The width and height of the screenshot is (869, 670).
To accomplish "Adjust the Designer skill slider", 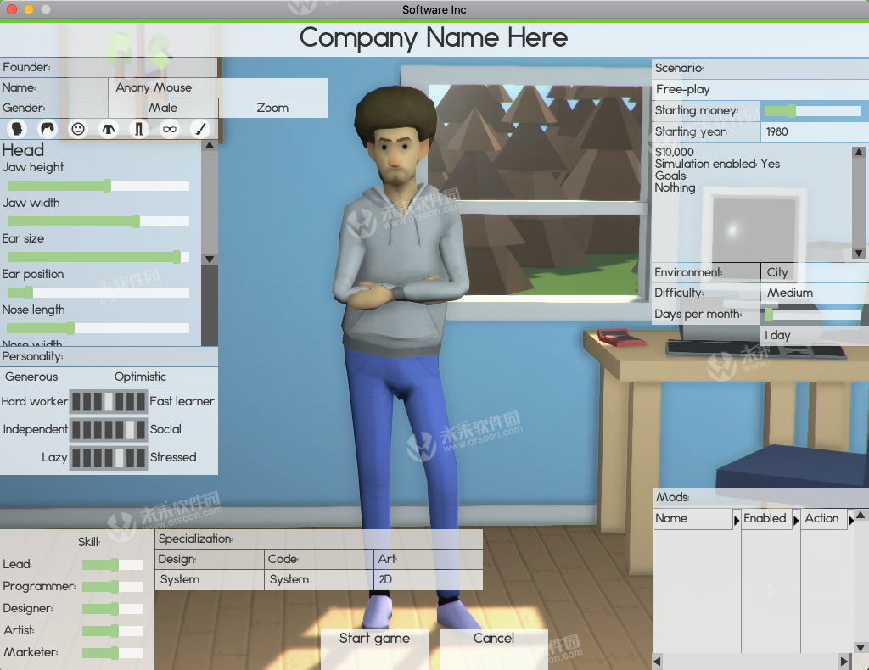I will tap(113, 609).
